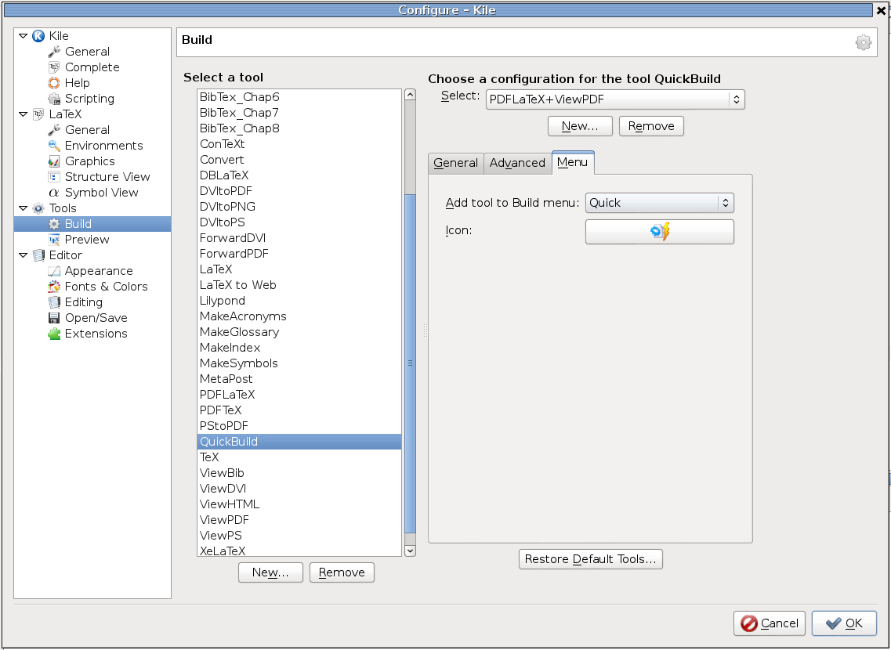The image size is (891, 650).
Task: Click the Tools category gear icon
Action: [x=38, y=208]
